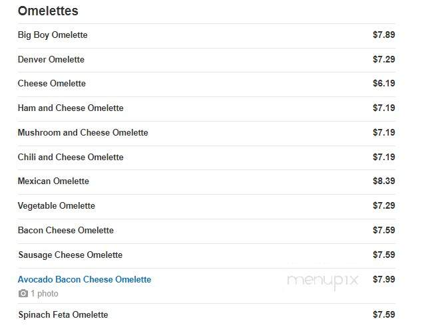Click the $8.39 Mexican Omelette price
Image resolution: width=442 pixels, height=335 pixels.
pos(383,181)
